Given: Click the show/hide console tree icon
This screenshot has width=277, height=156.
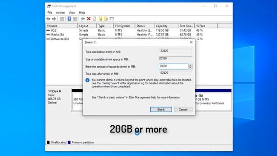Looking at the screenshot, I should [61, 19].
